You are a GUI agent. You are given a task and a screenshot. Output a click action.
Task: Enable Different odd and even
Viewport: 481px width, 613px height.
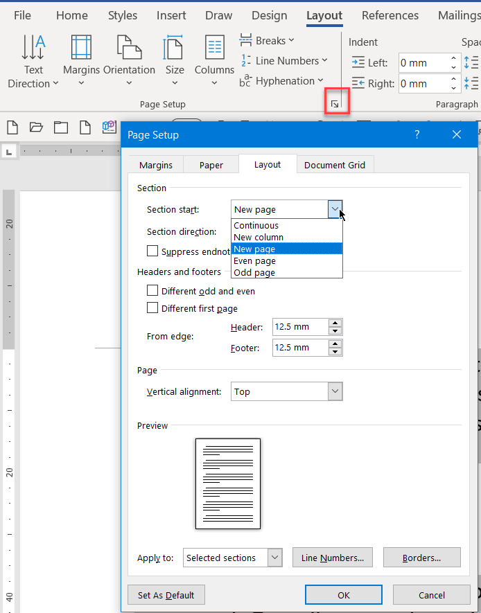click(x=152, y=290)
